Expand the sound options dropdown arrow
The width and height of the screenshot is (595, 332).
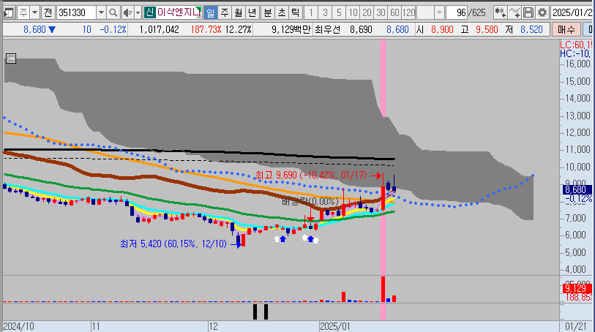[x=138, y=12]
